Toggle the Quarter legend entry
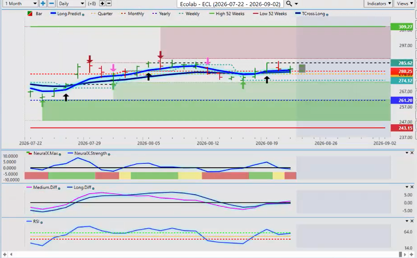This screenshot has width=417, height=258. coord(102,13)
